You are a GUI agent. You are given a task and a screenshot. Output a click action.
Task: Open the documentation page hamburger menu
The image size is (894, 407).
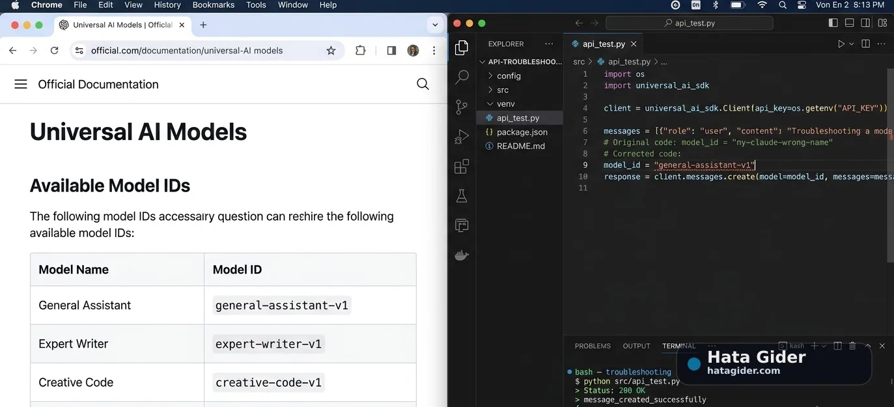tap(21, 84)
